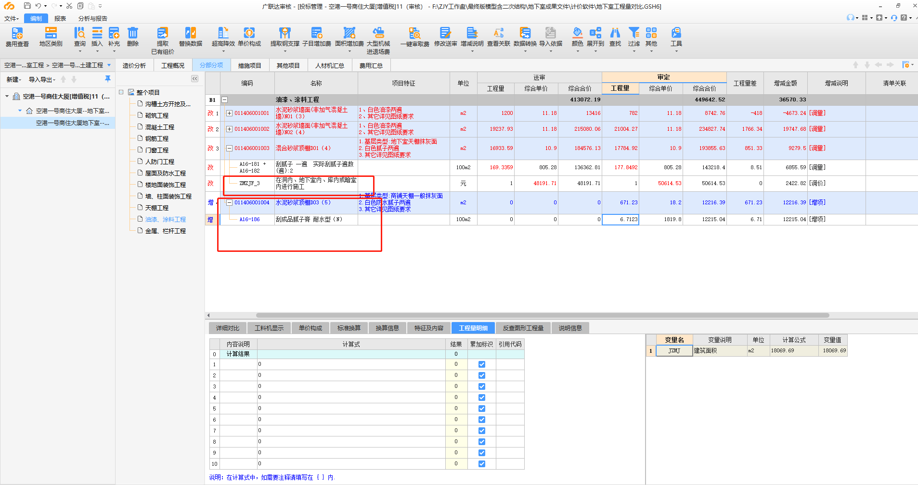Screen dimensions: 918x485
Task: Select 混凝土工程 in tree
Action: [160, 127]
